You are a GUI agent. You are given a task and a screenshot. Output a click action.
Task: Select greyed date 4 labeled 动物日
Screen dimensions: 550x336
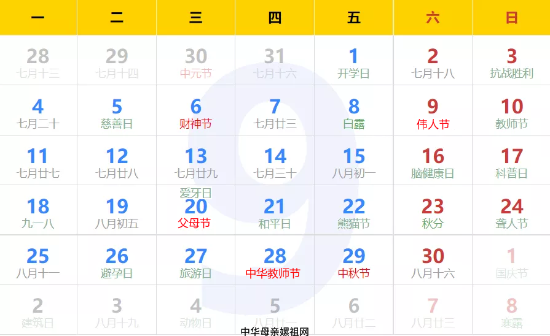click(x=196, y=310)
